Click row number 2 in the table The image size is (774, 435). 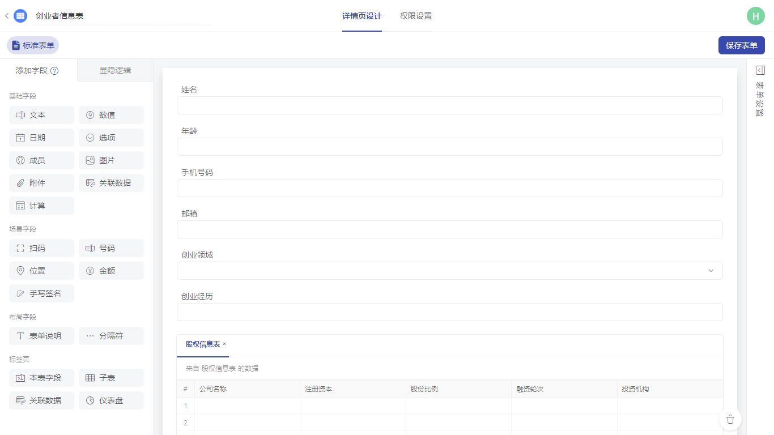tap(185, 423)
